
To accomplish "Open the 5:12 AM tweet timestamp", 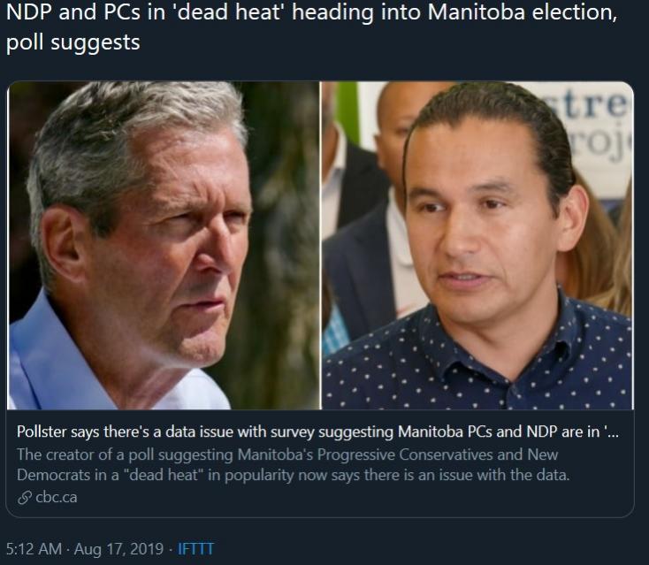I will click(34, 548).
